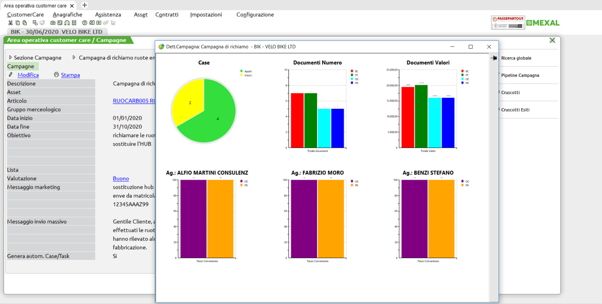This screenshot has height=304, width=602.
Task: Click the Buono valutazione link
Action: [121, 179]
